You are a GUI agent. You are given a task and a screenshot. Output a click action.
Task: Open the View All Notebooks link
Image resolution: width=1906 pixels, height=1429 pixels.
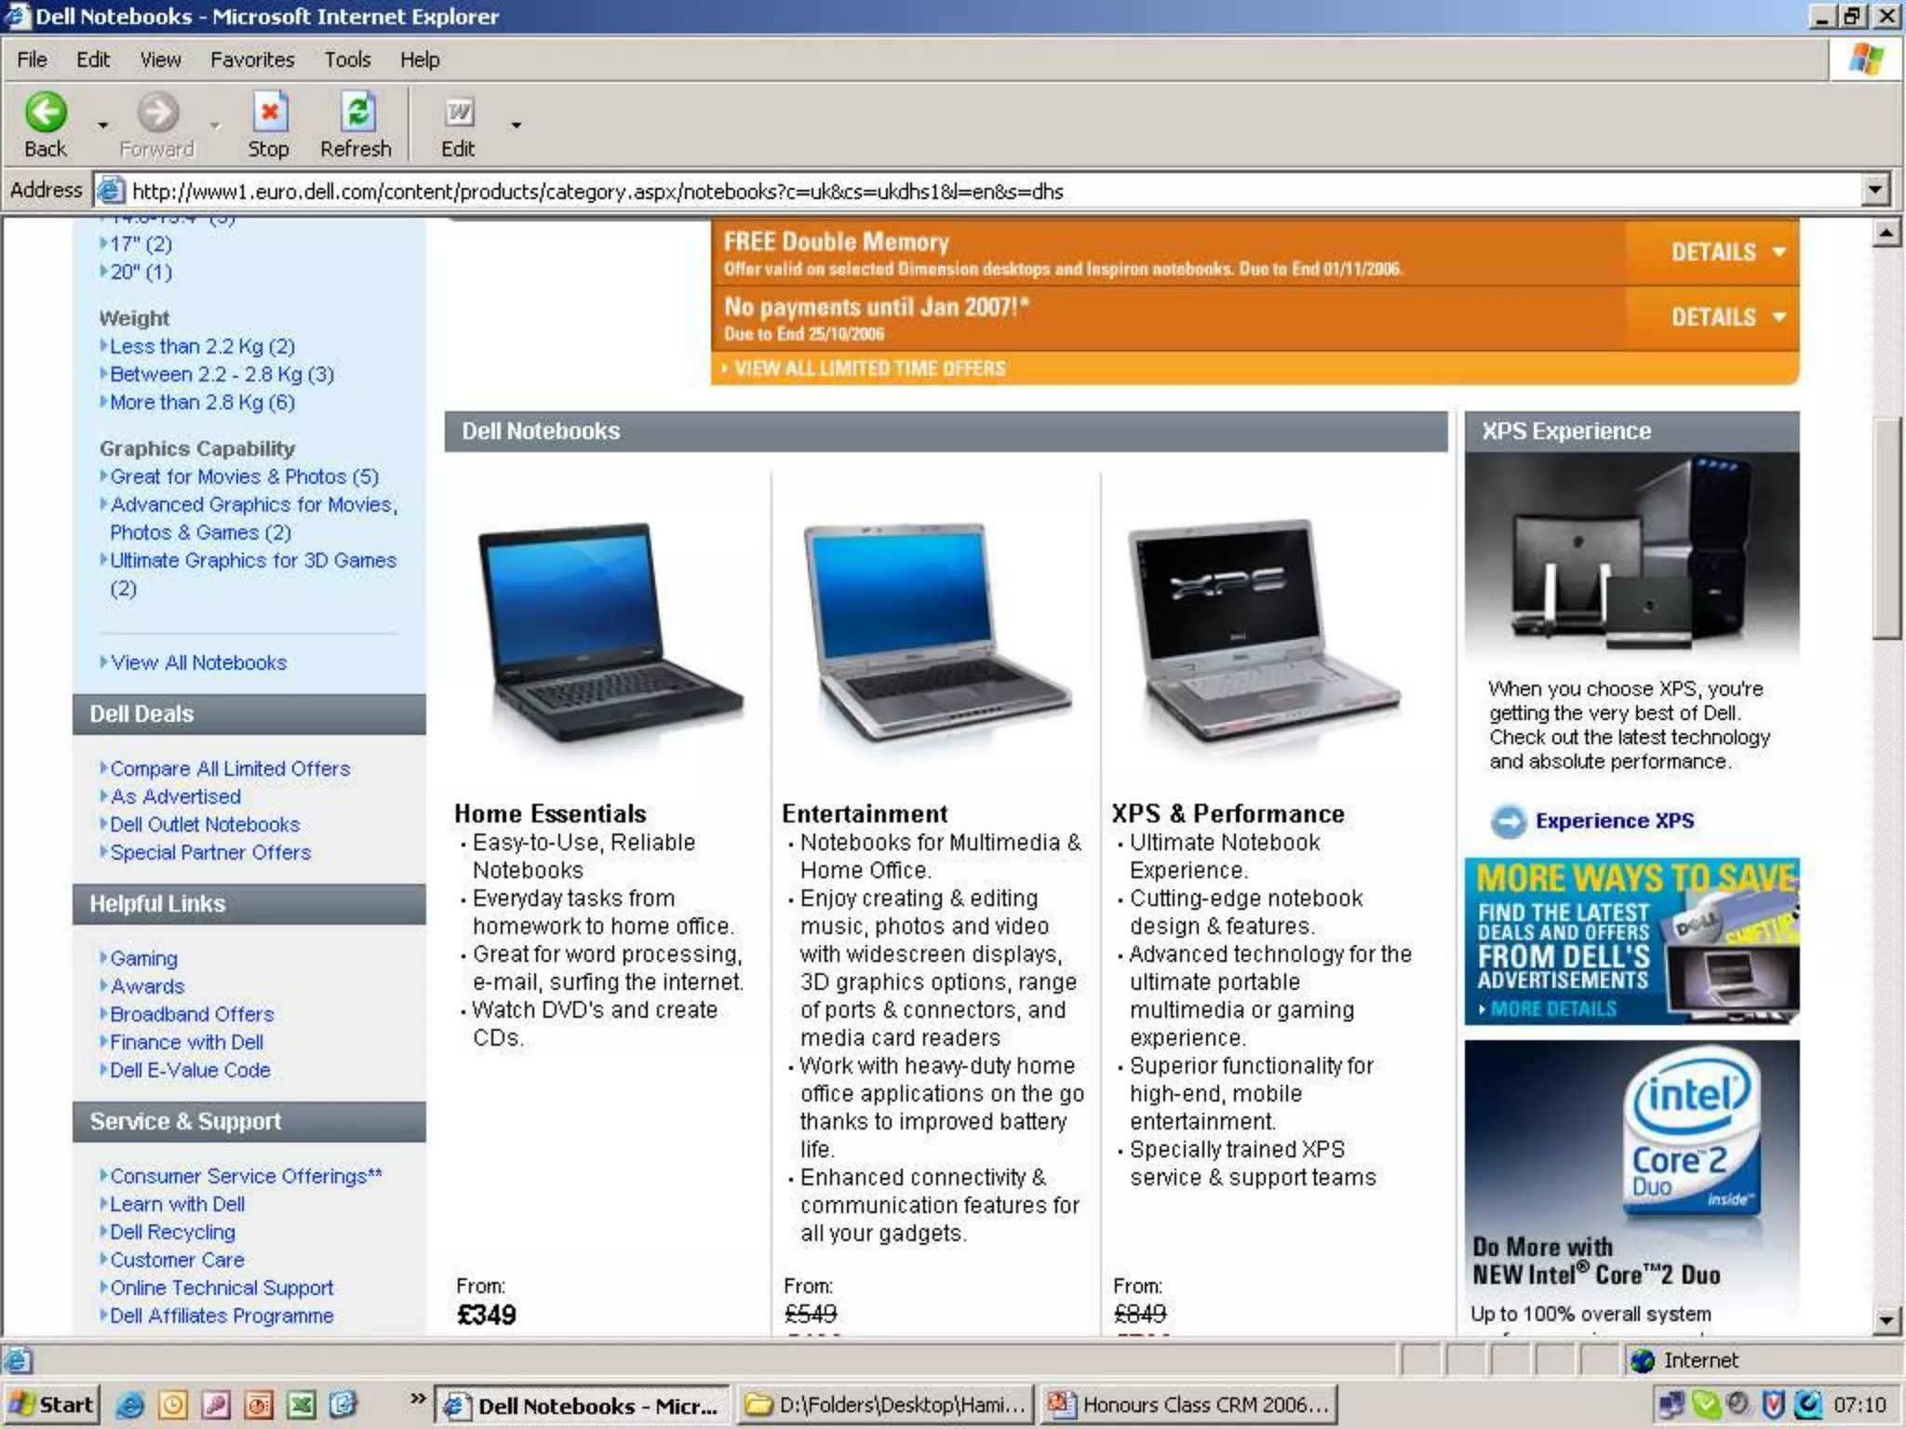click(198, 662)
